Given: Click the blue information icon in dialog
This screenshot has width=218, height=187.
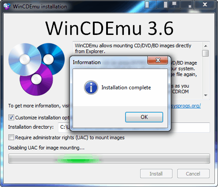Looking at the screenshot, I should 91,88.
